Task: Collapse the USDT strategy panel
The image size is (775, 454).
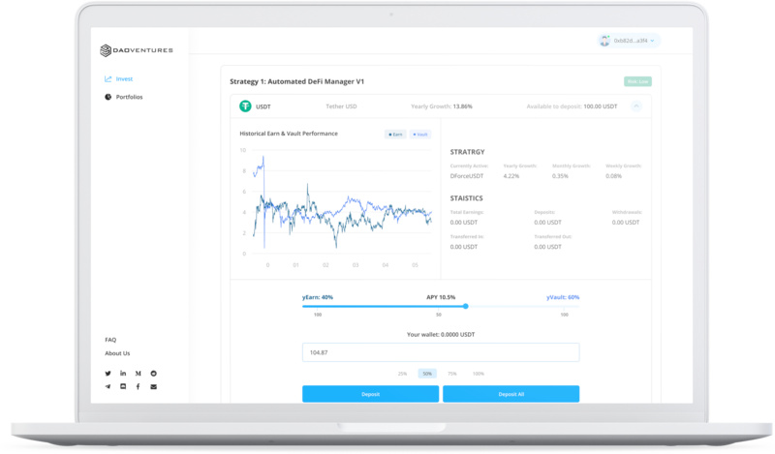Action: pos(636,106)
